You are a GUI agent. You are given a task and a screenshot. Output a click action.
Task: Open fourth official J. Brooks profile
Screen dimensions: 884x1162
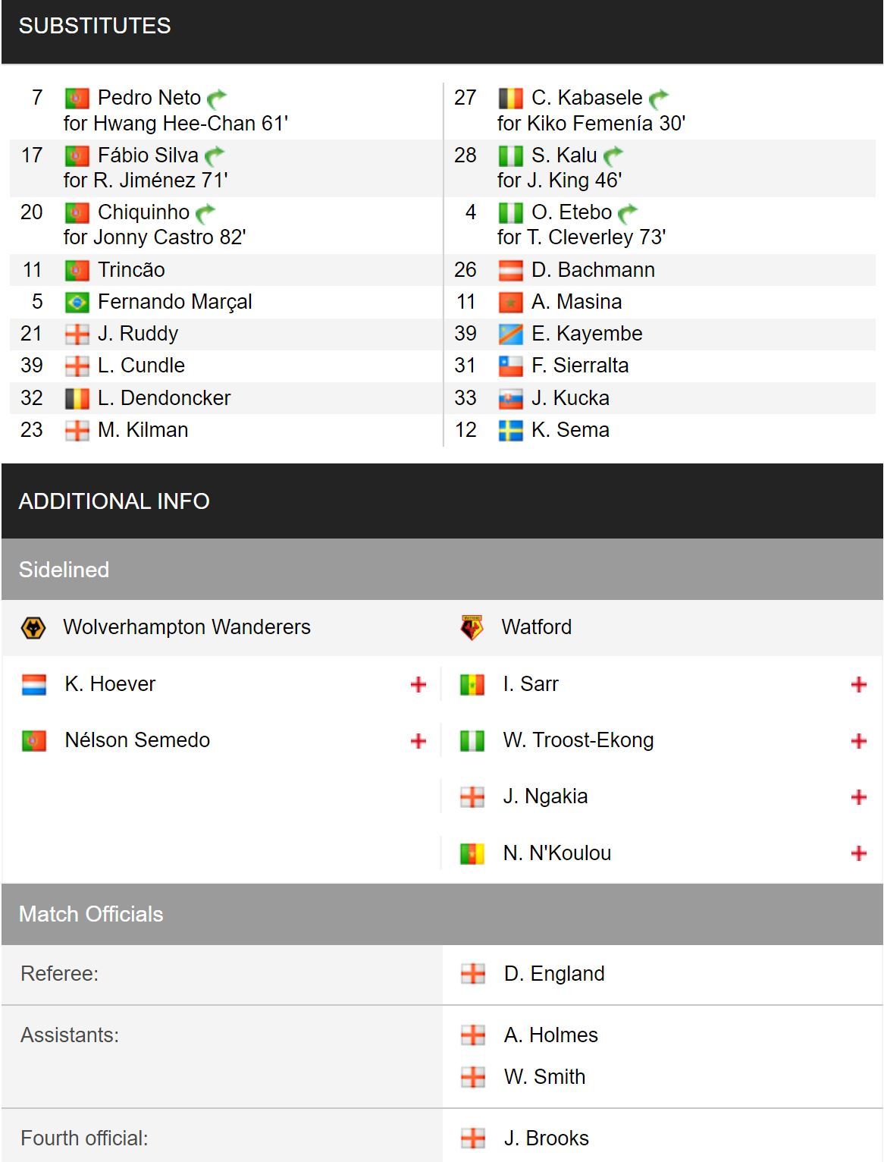coord(546,1138)
